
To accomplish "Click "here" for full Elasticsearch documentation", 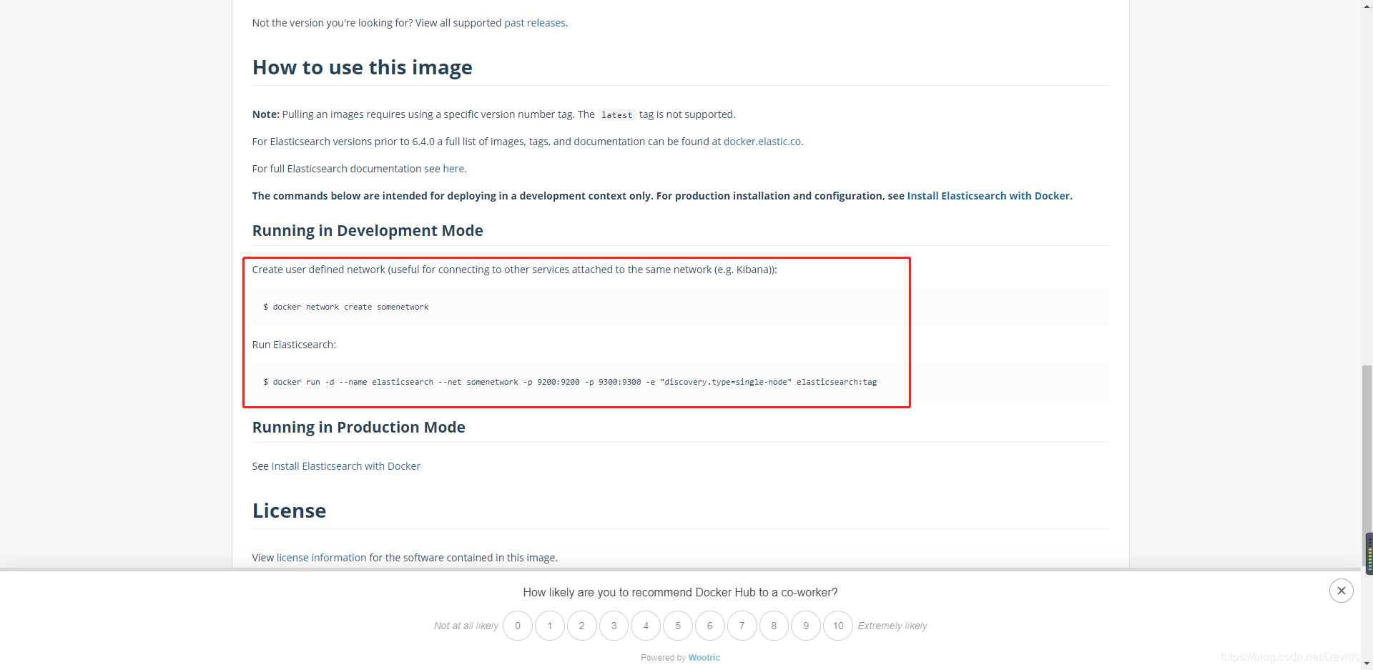I will tap(454, 169).
